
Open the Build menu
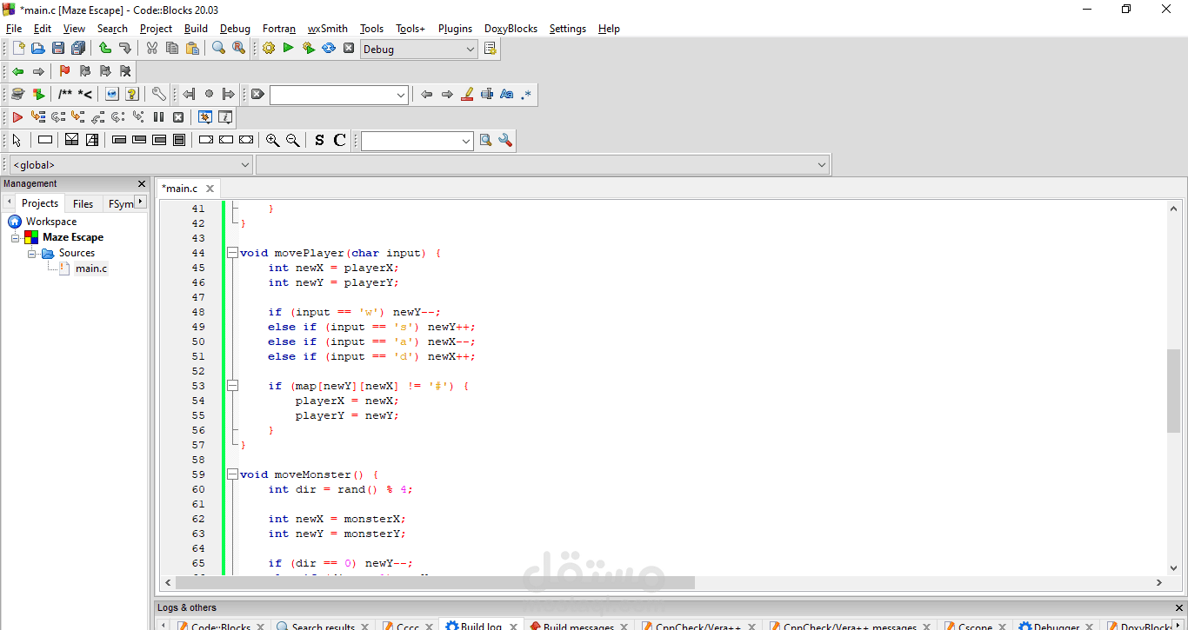tap(196, 29)
